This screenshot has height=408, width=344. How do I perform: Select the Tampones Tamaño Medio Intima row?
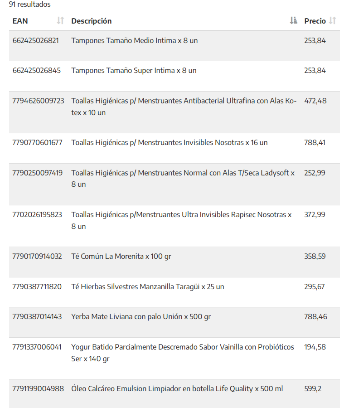point(134,41)
